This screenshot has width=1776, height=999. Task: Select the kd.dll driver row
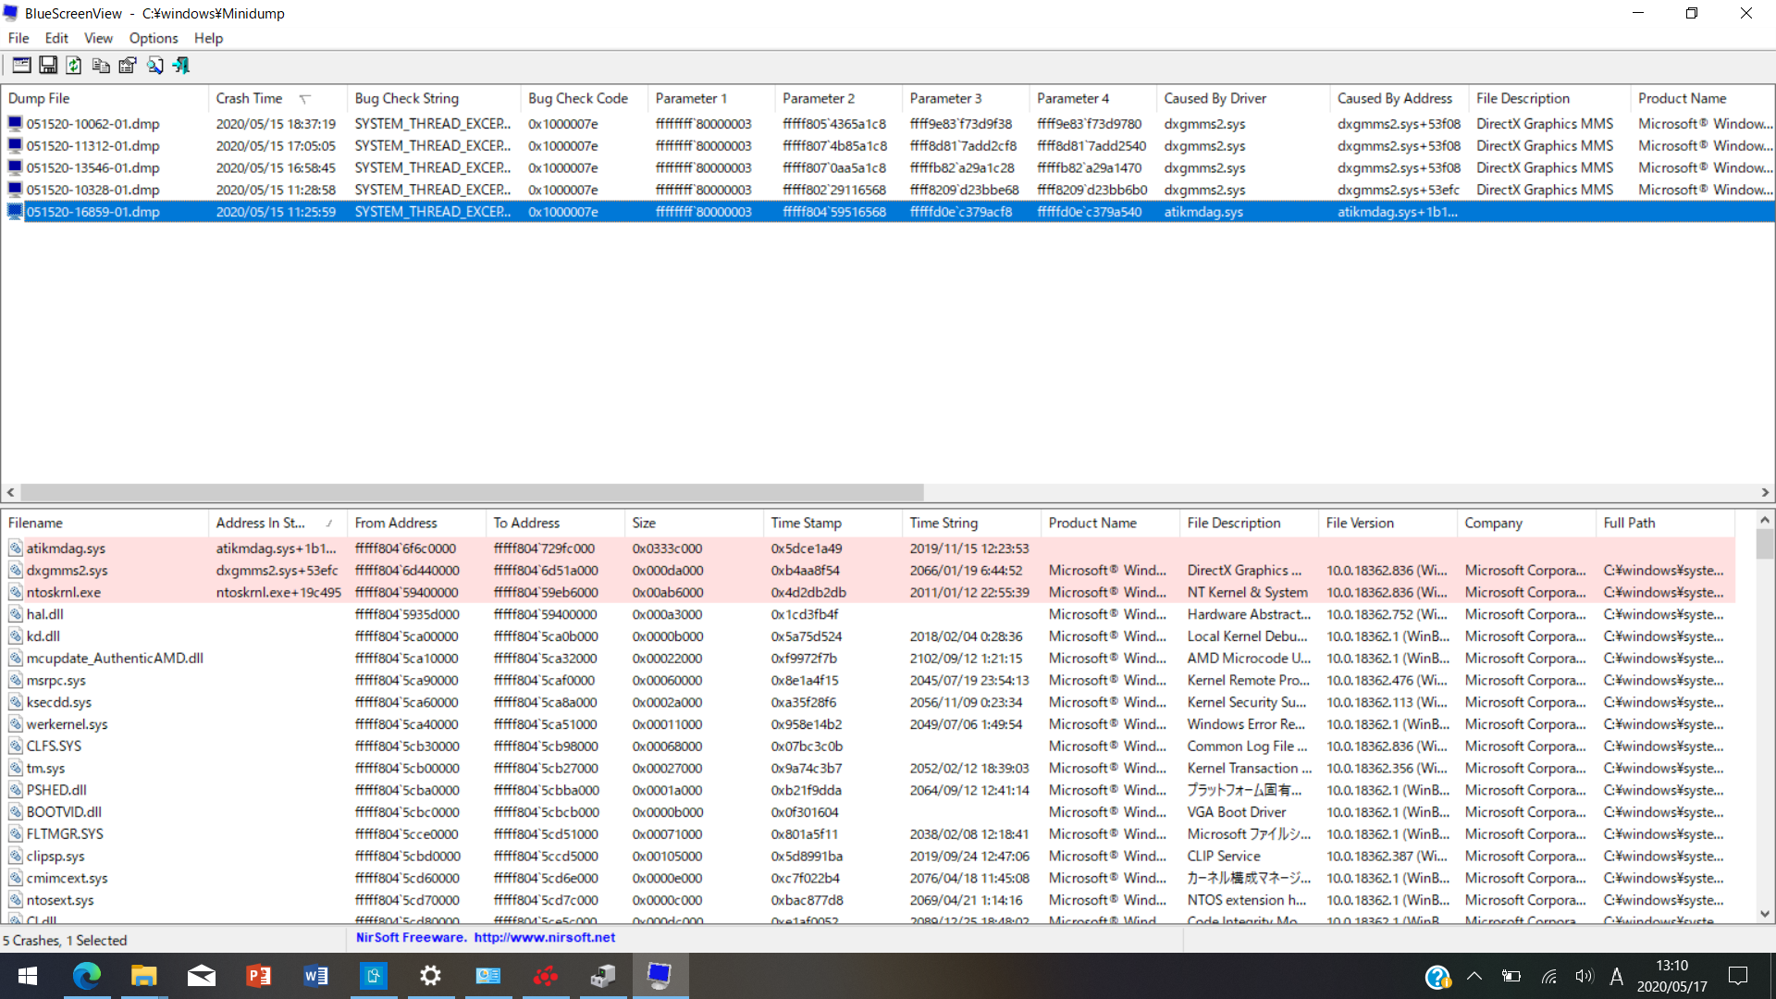(868, 636)
